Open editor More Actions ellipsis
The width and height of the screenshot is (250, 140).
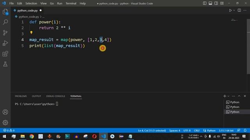pos(245,10)
